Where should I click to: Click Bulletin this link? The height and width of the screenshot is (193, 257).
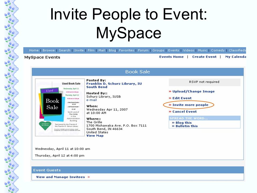187,126
